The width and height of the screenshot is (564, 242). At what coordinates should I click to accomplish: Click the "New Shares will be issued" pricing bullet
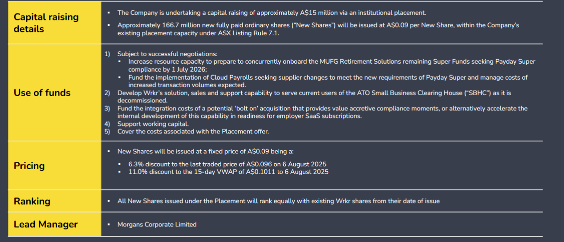click(x=205, y=152)
